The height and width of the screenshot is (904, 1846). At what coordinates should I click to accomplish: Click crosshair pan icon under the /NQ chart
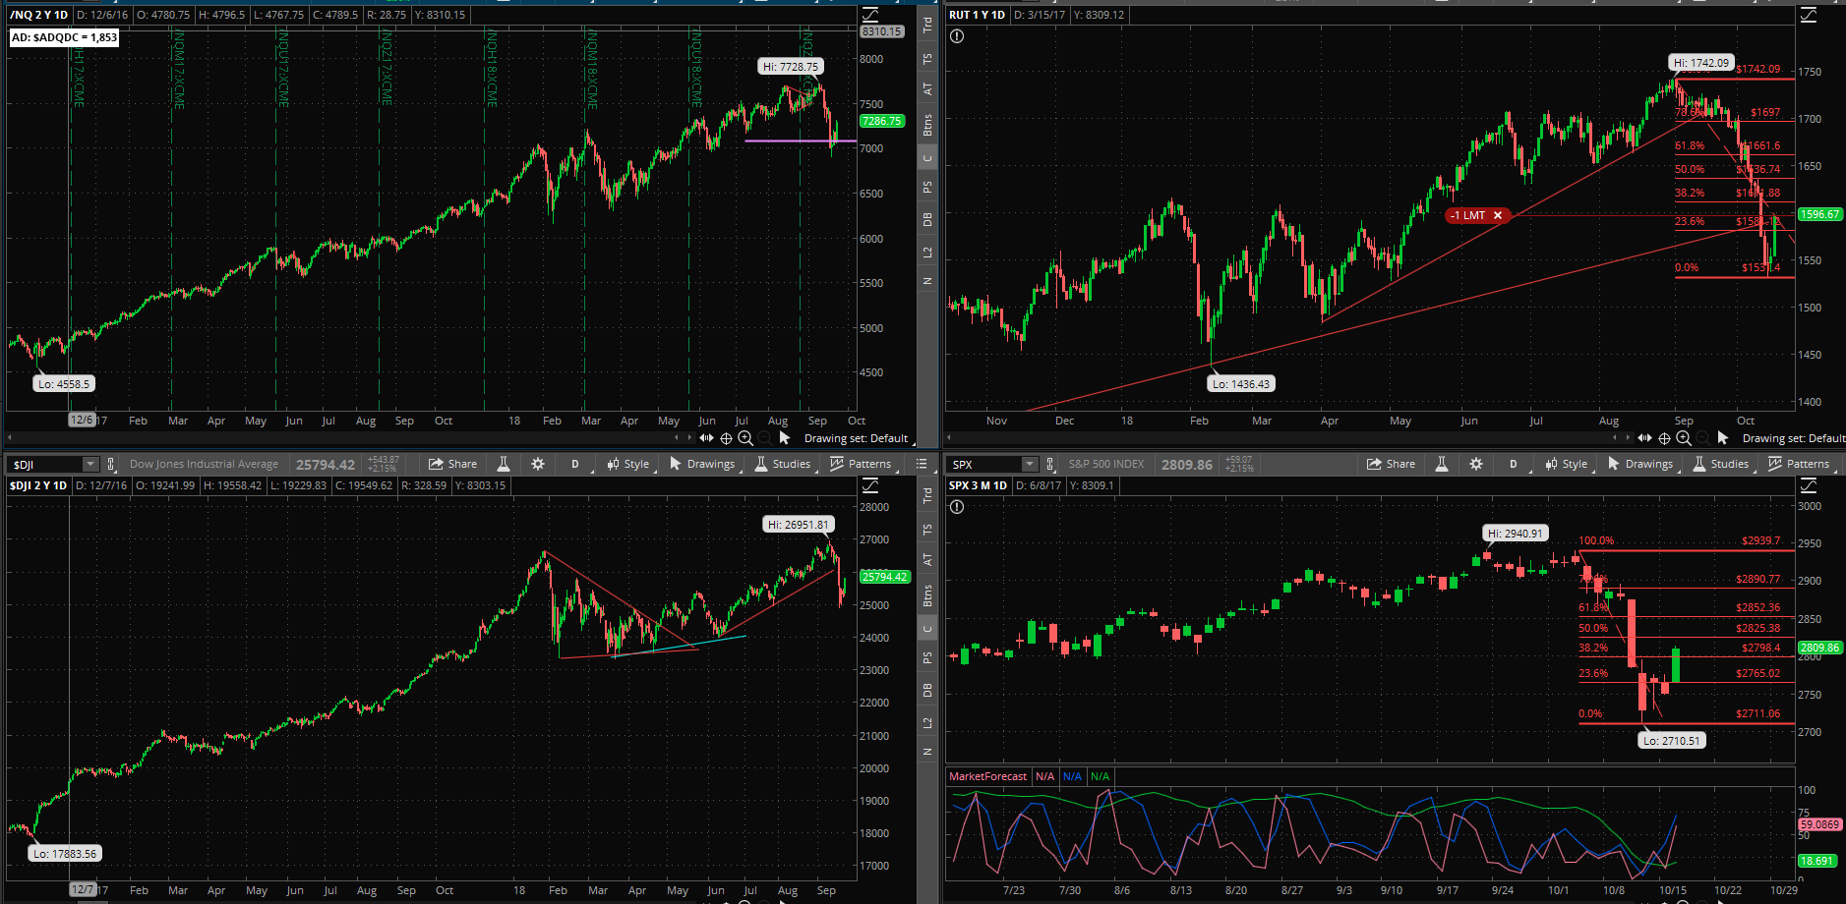pyautogui.click(x=727, y=438)
